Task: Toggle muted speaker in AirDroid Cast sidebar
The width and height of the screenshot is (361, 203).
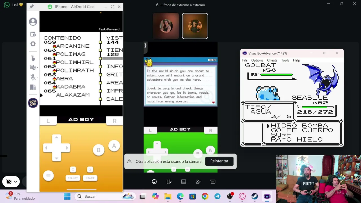Action: tap(32, 67)
